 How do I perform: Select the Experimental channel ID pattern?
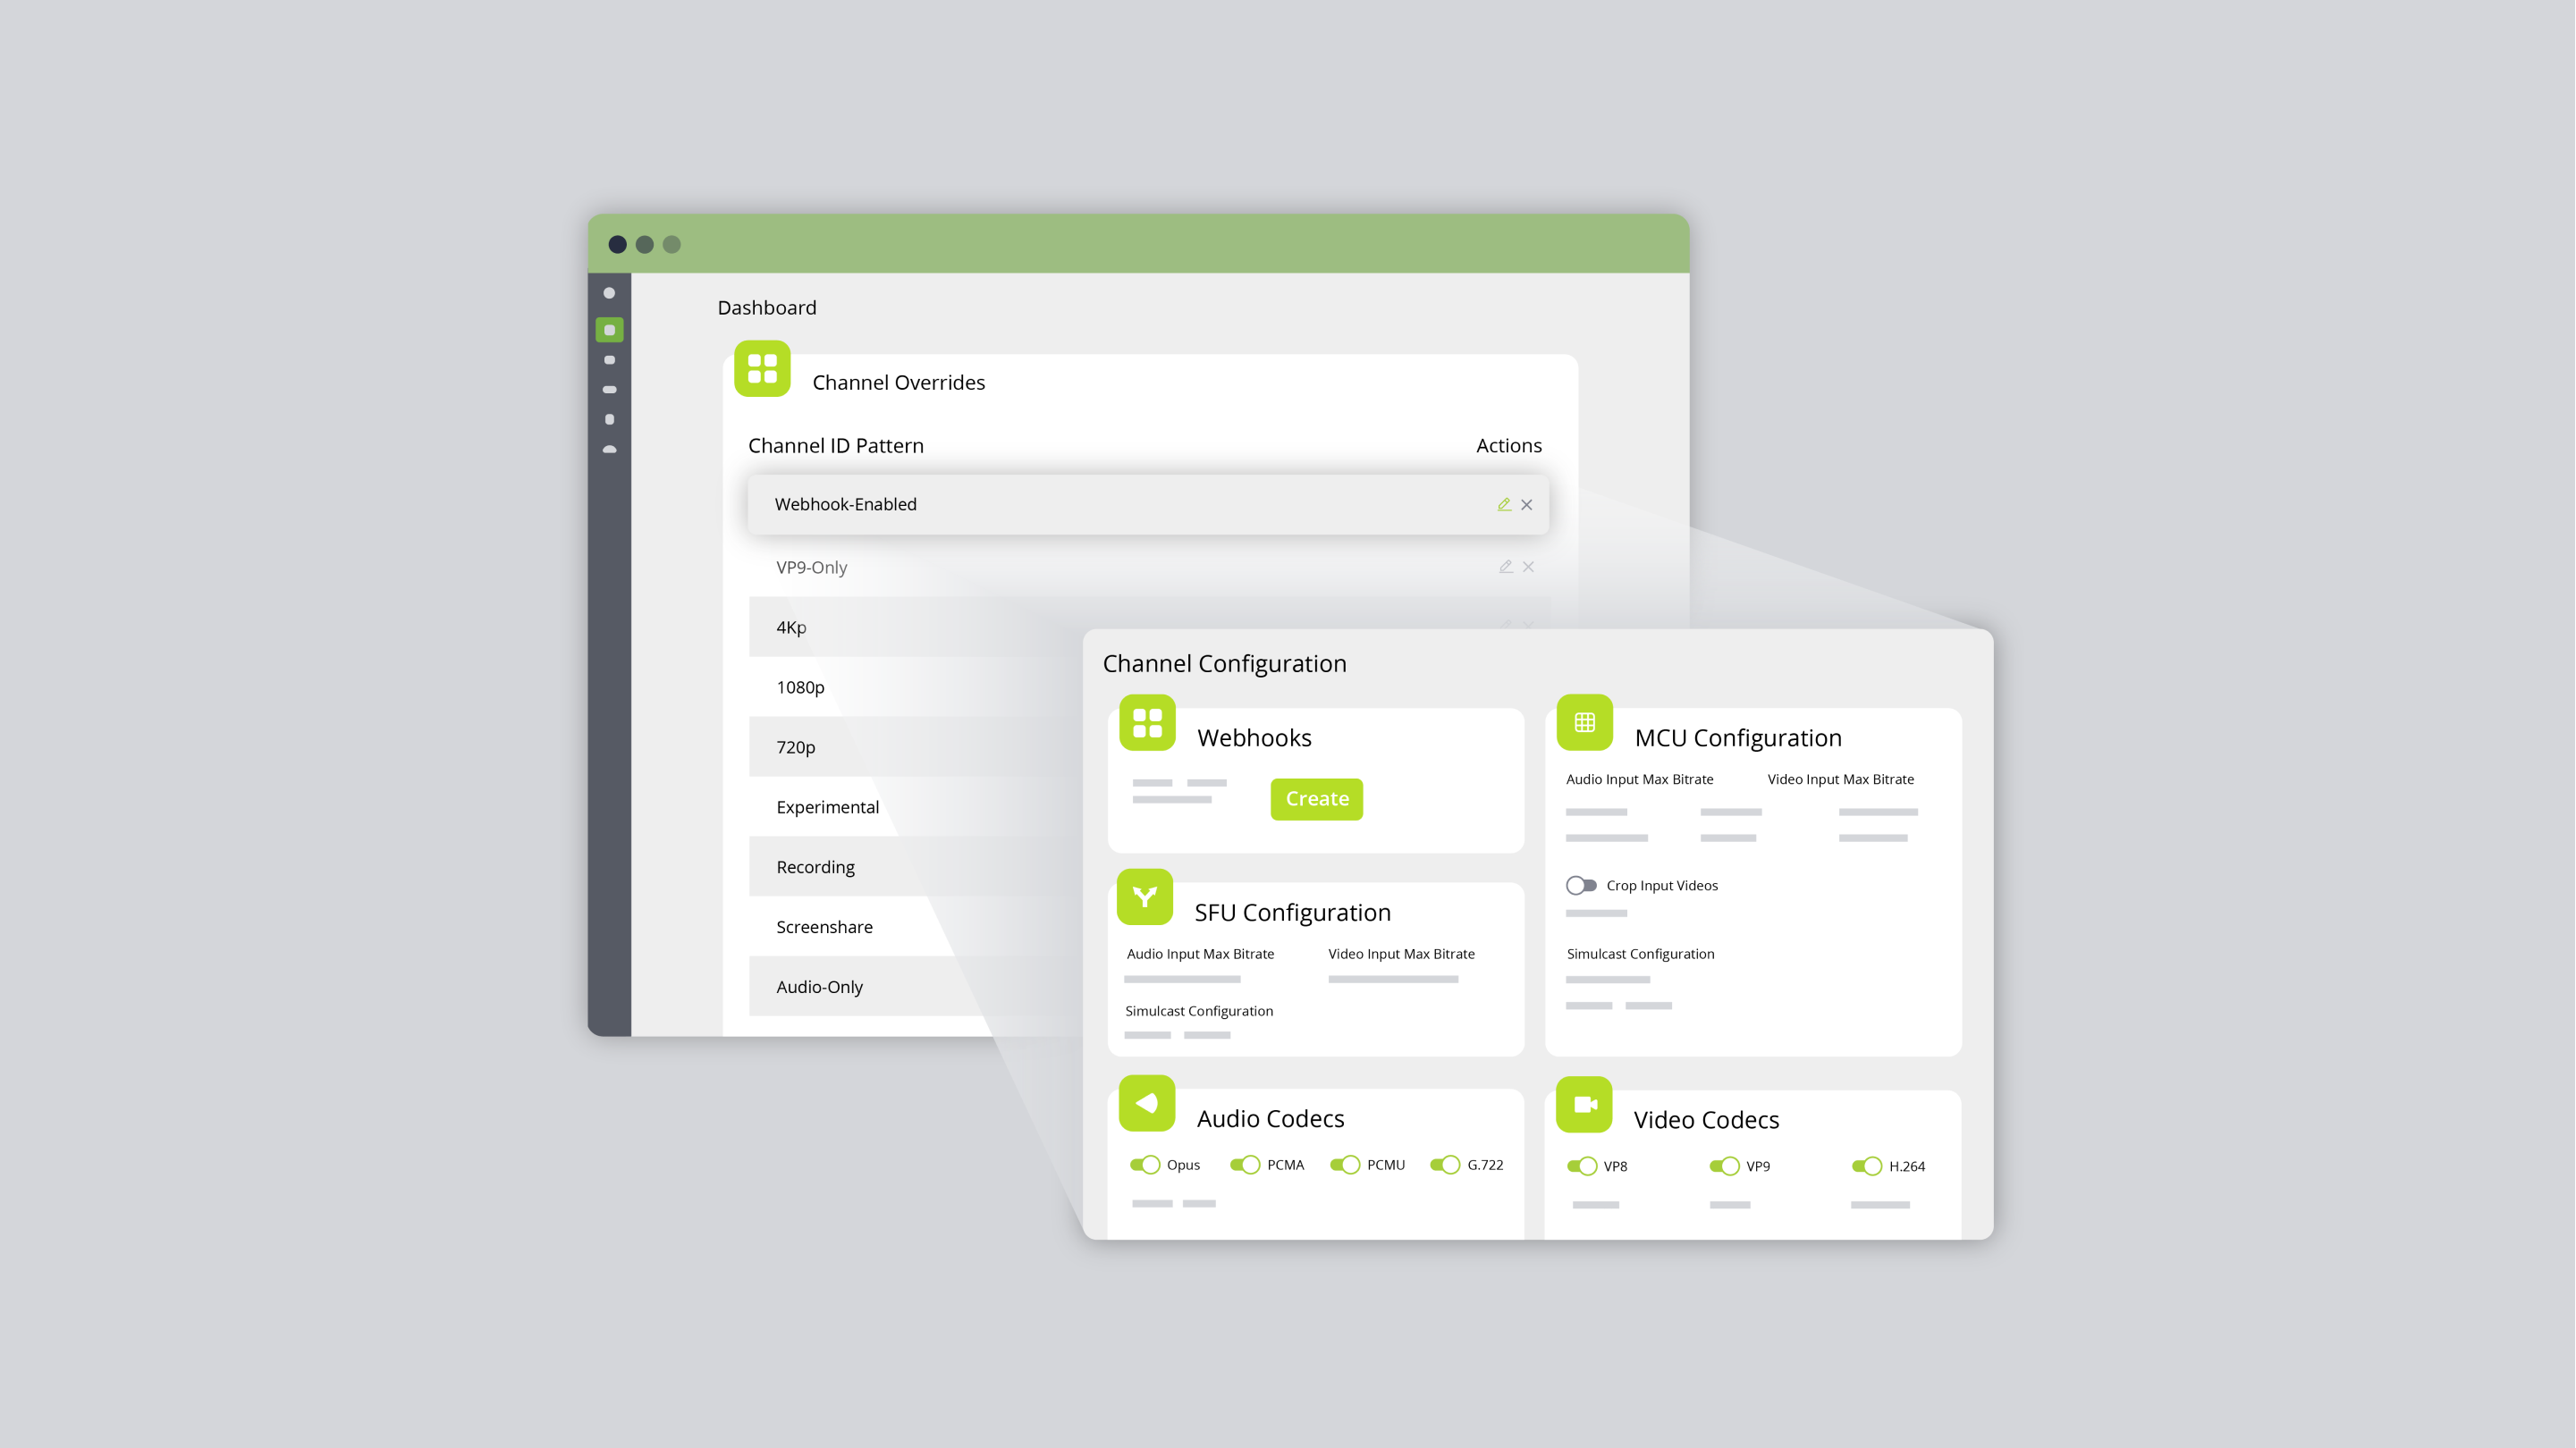pos(824,806)
